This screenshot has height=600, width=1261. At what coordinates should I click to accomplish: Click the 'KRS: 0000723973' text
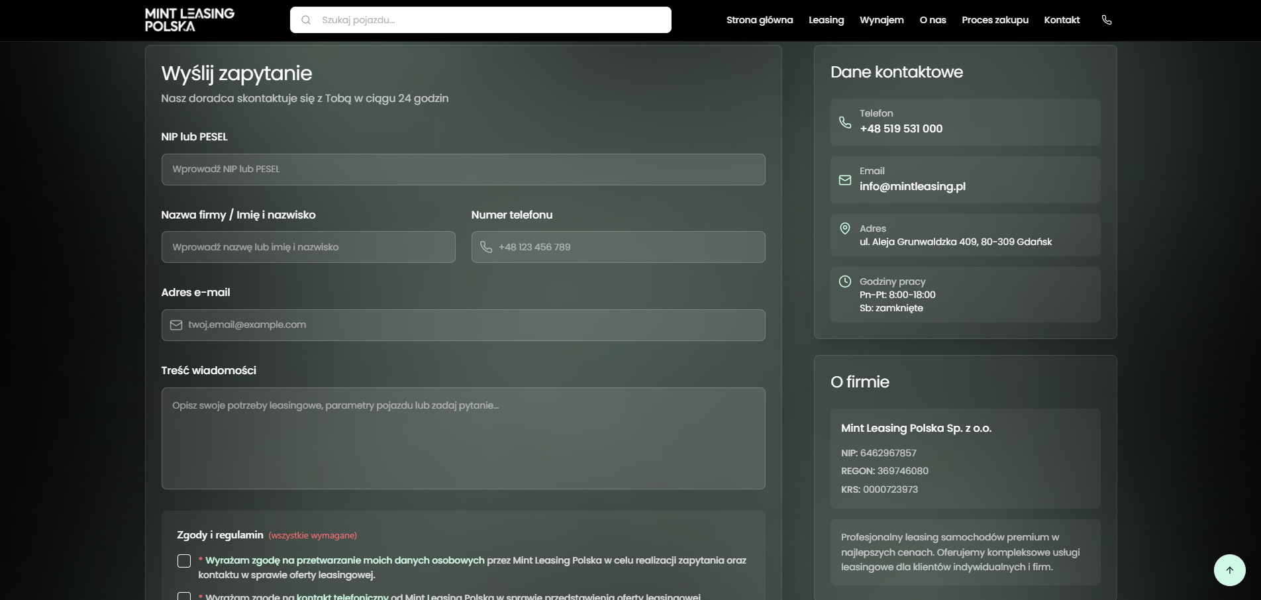point(880,489)
